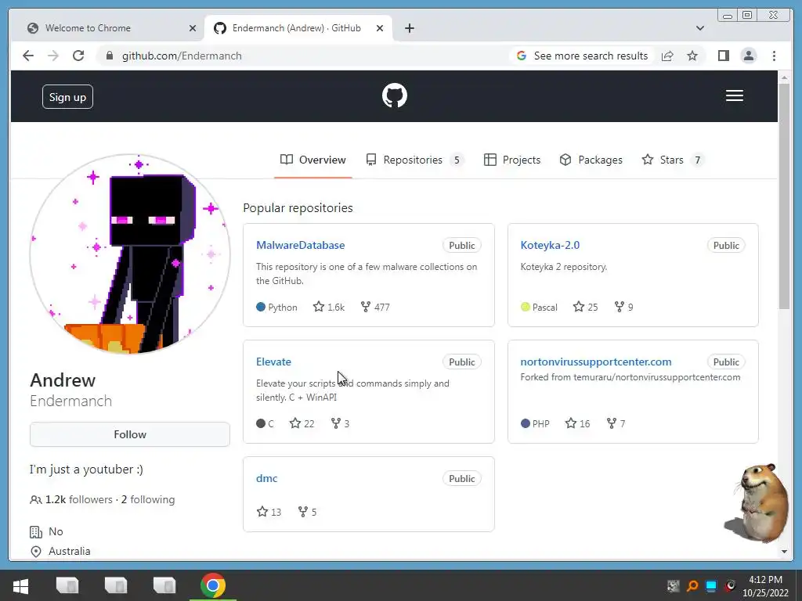Click the first blank taskbar window icon
This screenshot has width=802, height=601.
(x=67, y=585)
